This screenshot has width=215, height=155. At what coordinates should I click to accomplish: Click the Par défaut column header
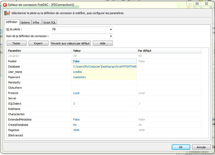pos(169,51)
